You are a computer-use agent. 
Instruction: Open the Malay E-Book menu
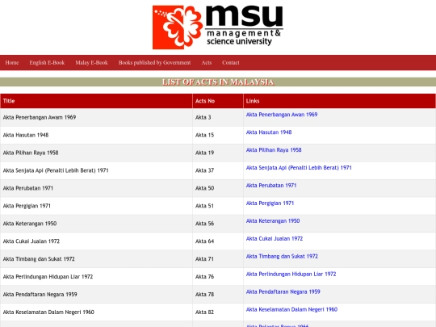click(91, 62)
